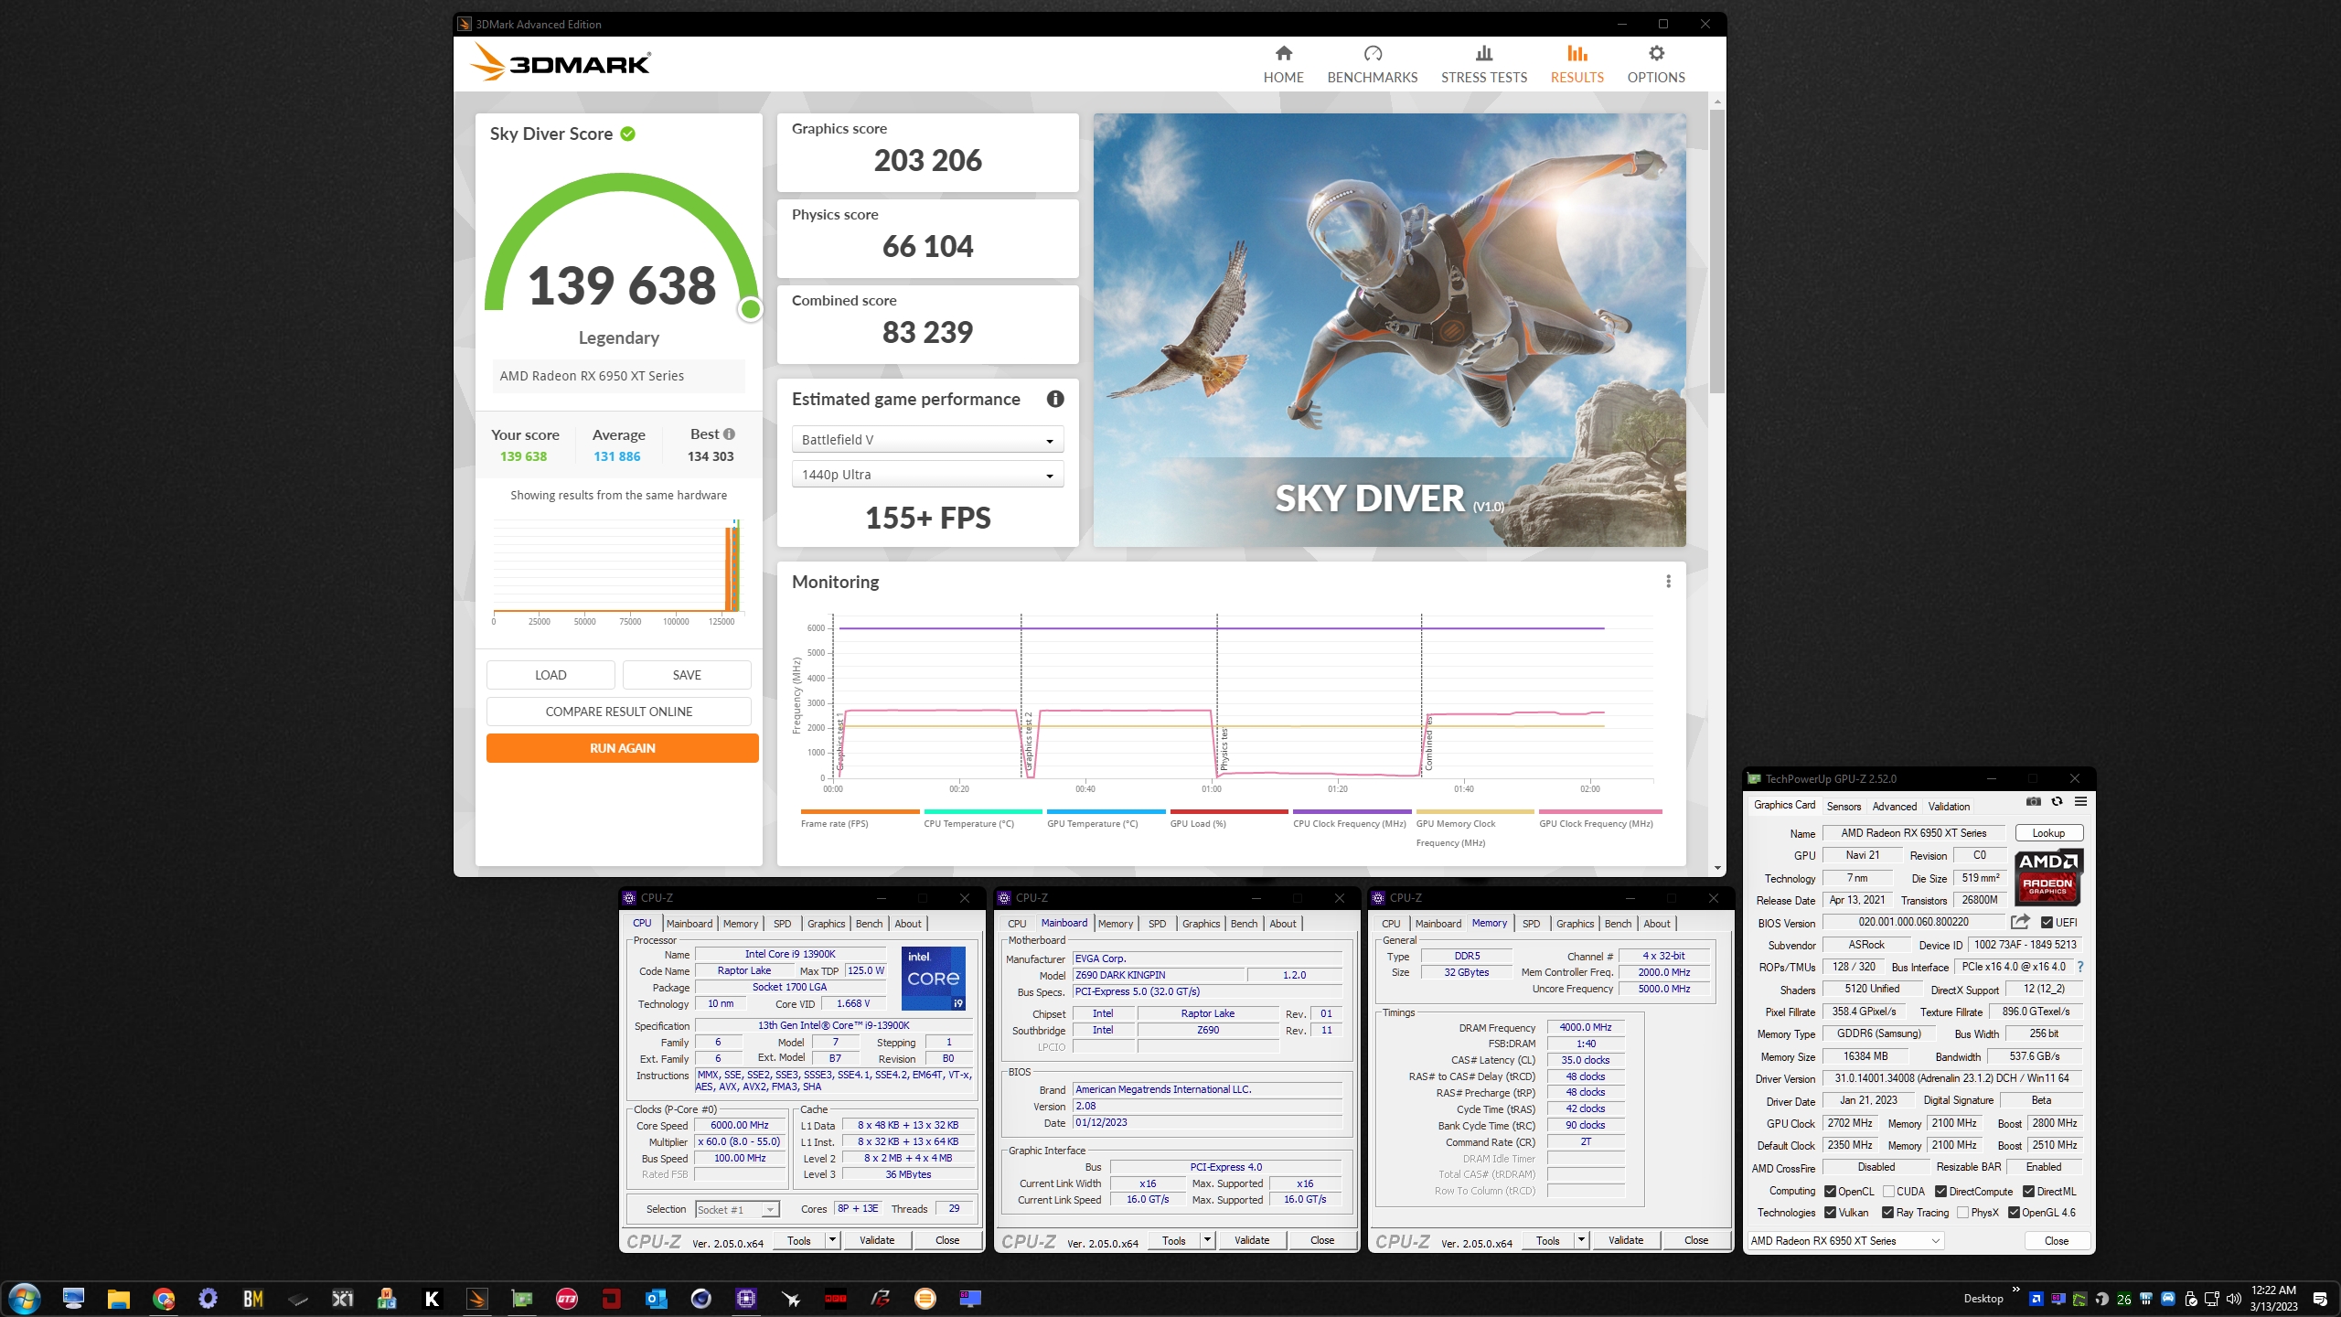2341x1317 pixels.
Task: Click the orange RUN AGAIN button
Action: pos(622,748)
